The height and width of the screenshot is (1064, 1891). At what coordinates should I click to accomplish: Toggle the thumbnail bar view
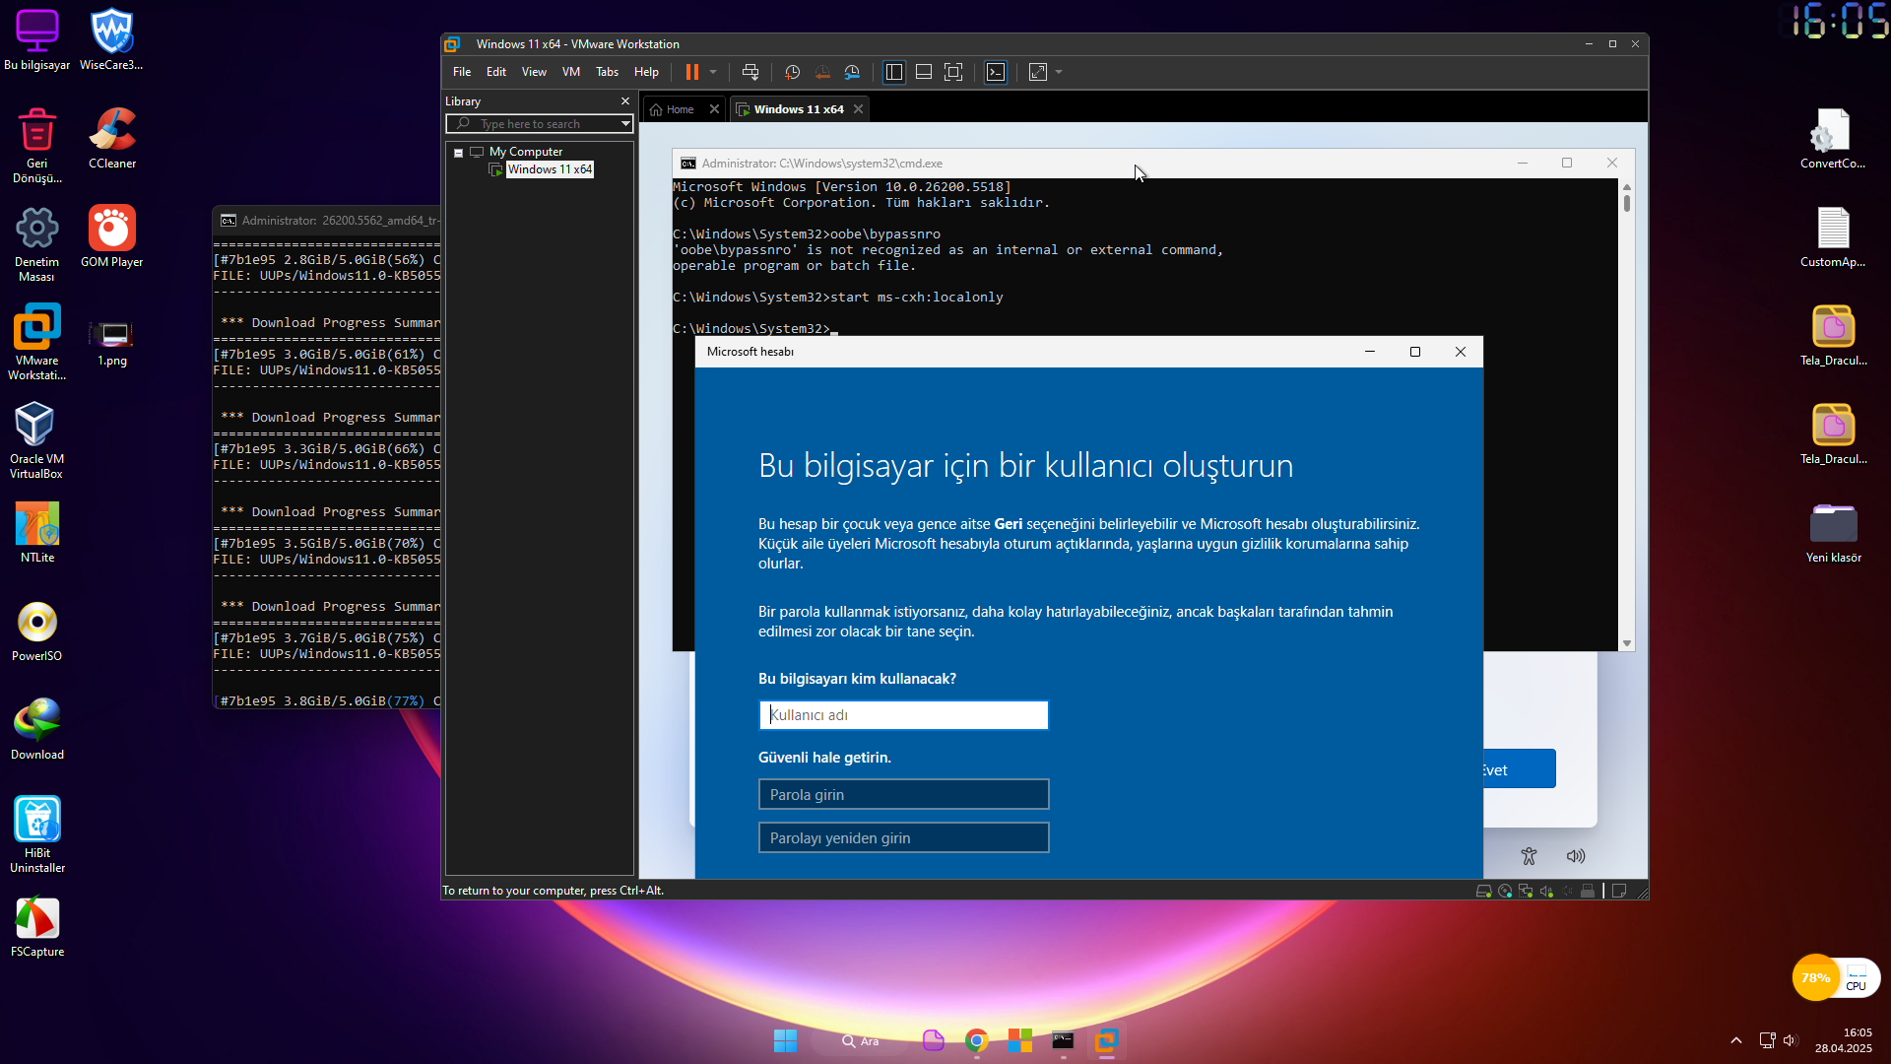(924, 72)
